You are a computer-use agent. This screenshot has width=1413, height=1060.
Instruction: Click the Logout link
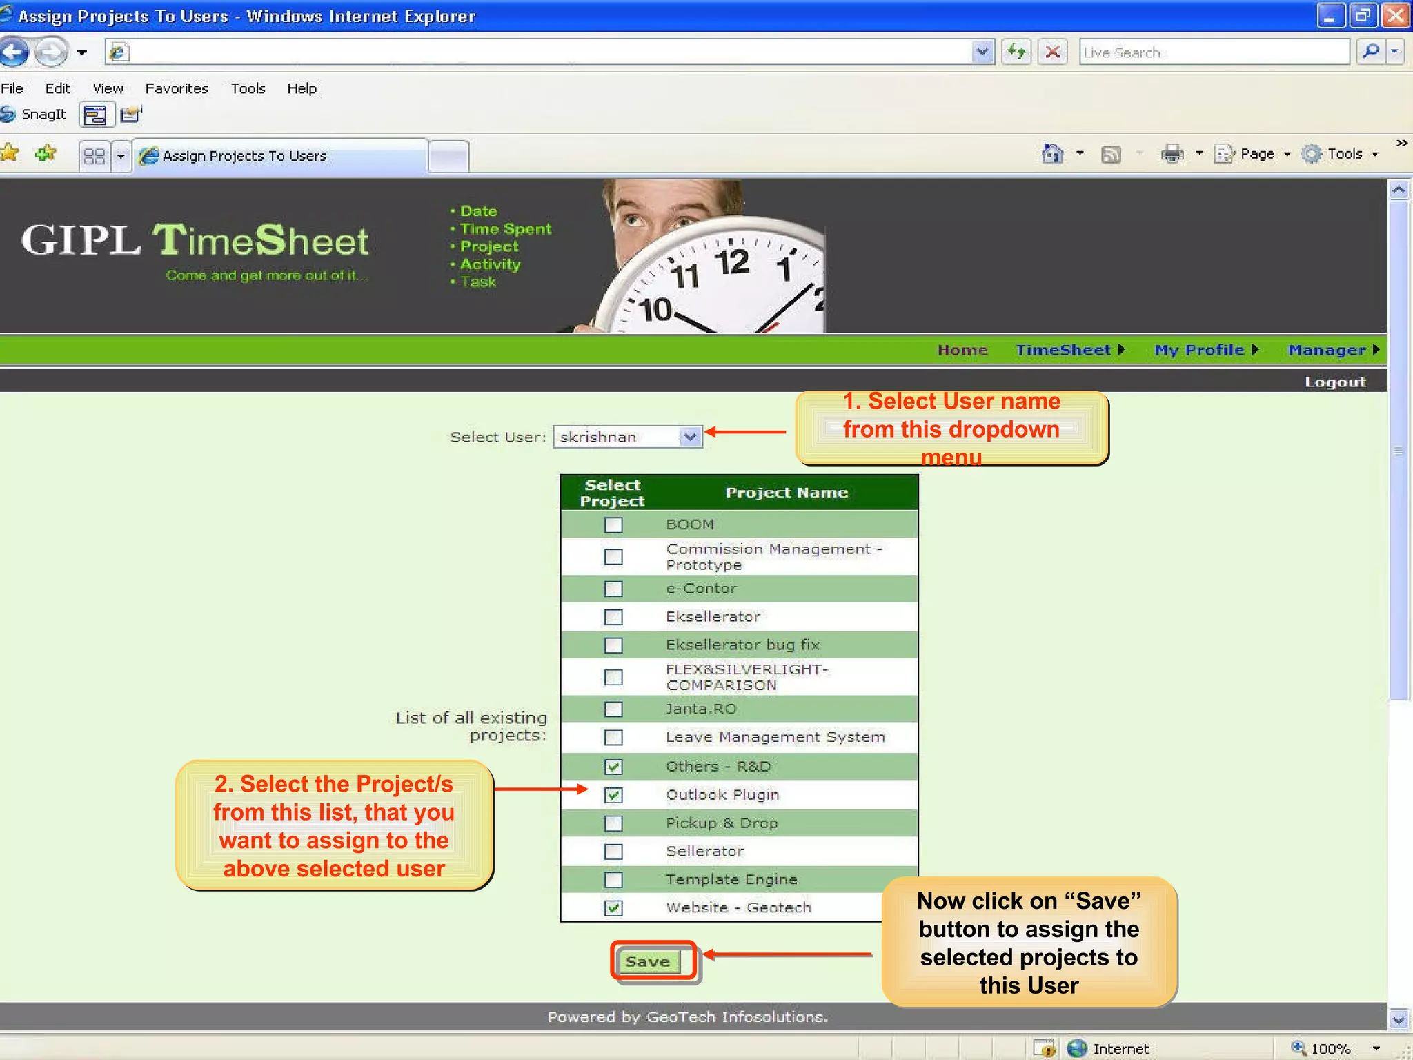click(1334, 382)
